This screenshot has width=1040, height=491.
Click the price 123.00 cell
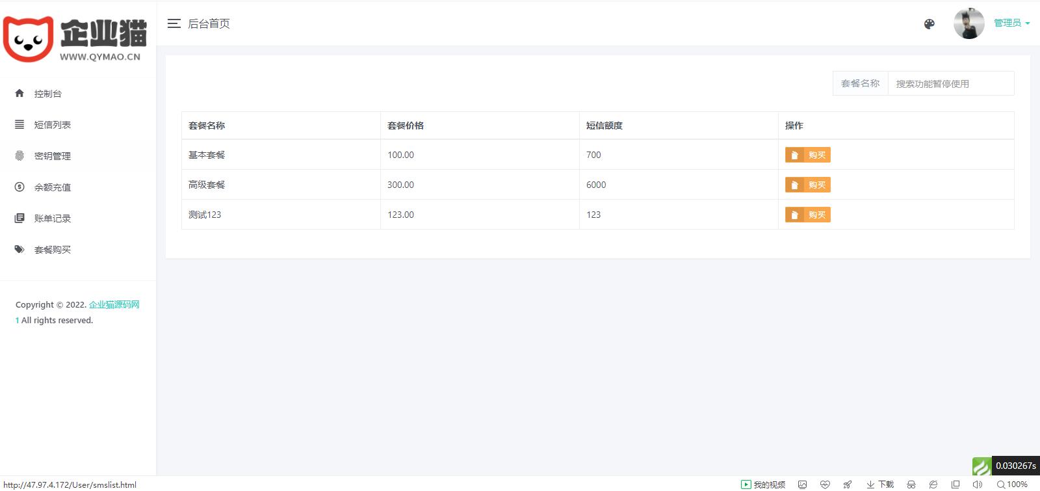(x=480, y=215)
